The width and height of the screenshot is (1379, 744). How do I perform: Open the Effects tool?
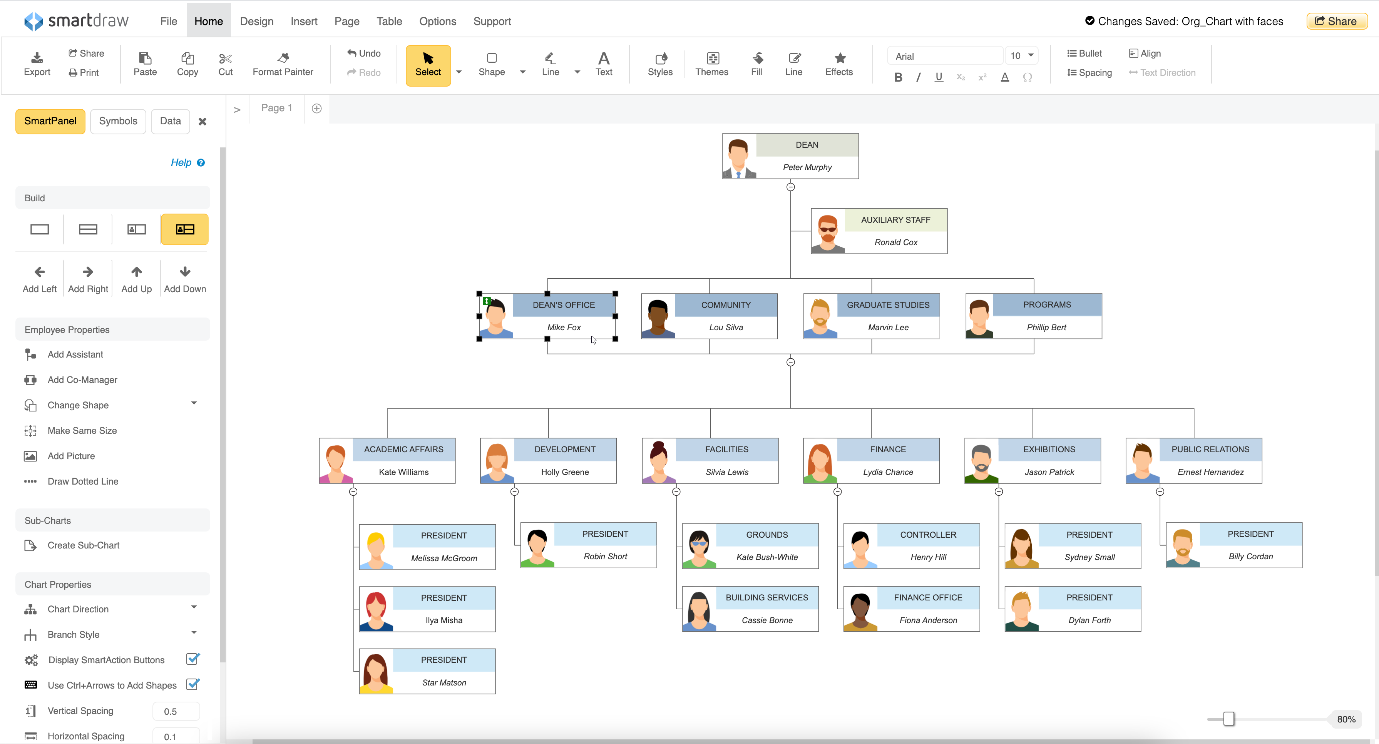838,63
